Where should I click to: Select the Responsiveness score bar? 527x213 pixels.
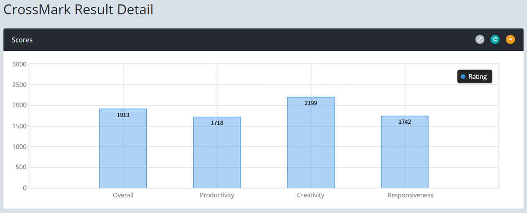coord(404,152)
